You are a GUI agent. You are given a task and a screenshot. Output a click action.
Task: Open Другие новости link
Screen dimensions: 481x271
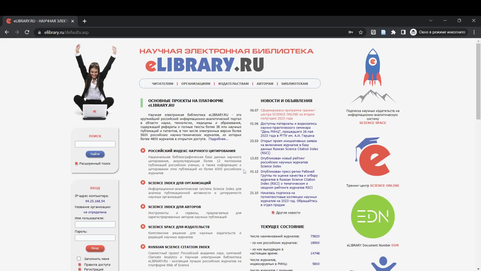pos(288,213)
